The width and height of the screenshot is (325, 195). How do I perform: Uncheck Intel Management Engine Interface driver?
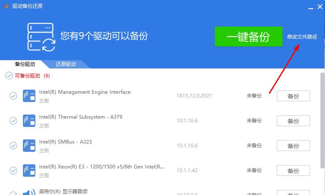(13, 96)
